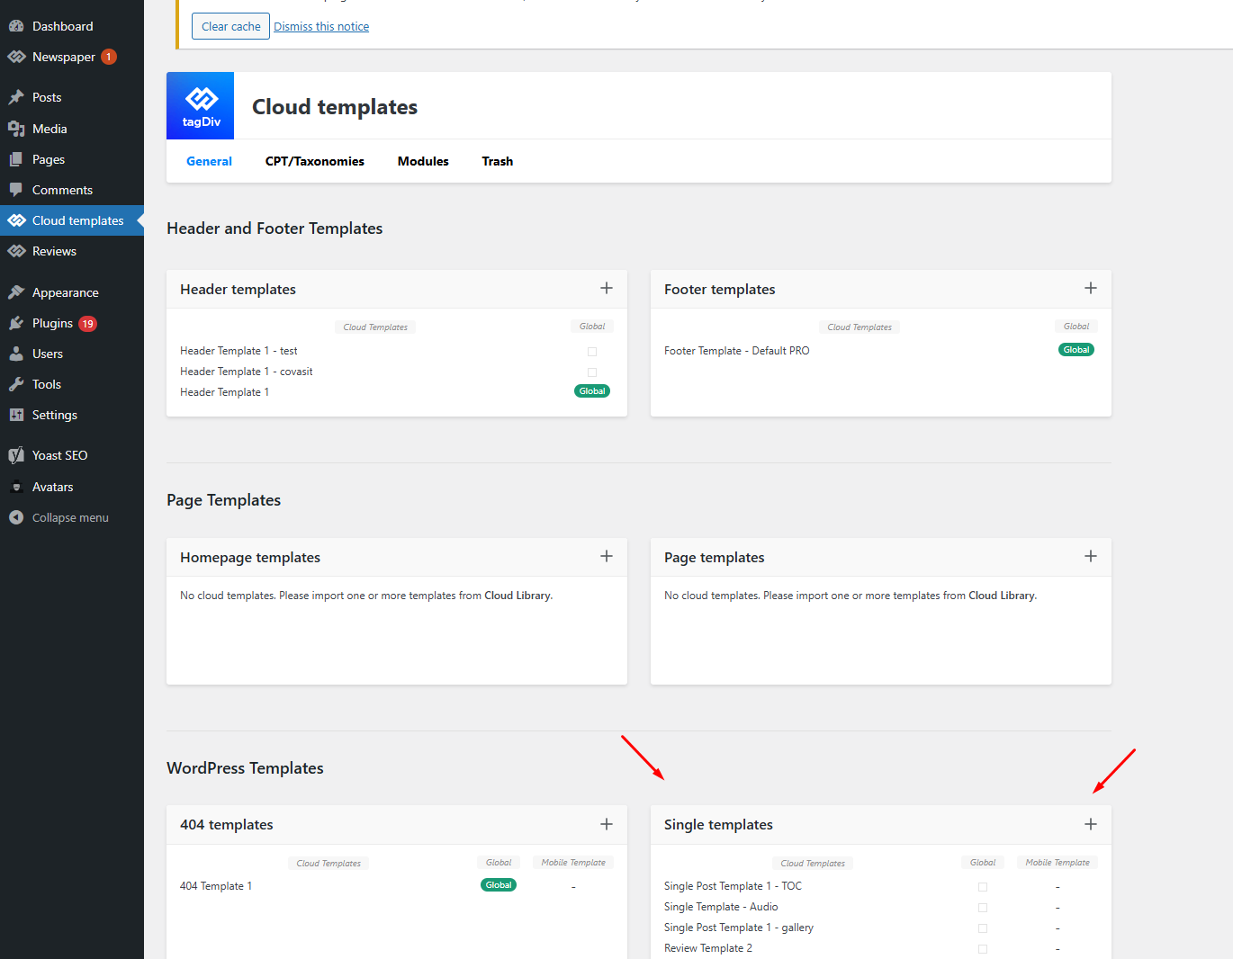Open Yoast SEO in the admin menu
Screen dimensions: 1233x959
pyautogui.click(x=60, y=455)
